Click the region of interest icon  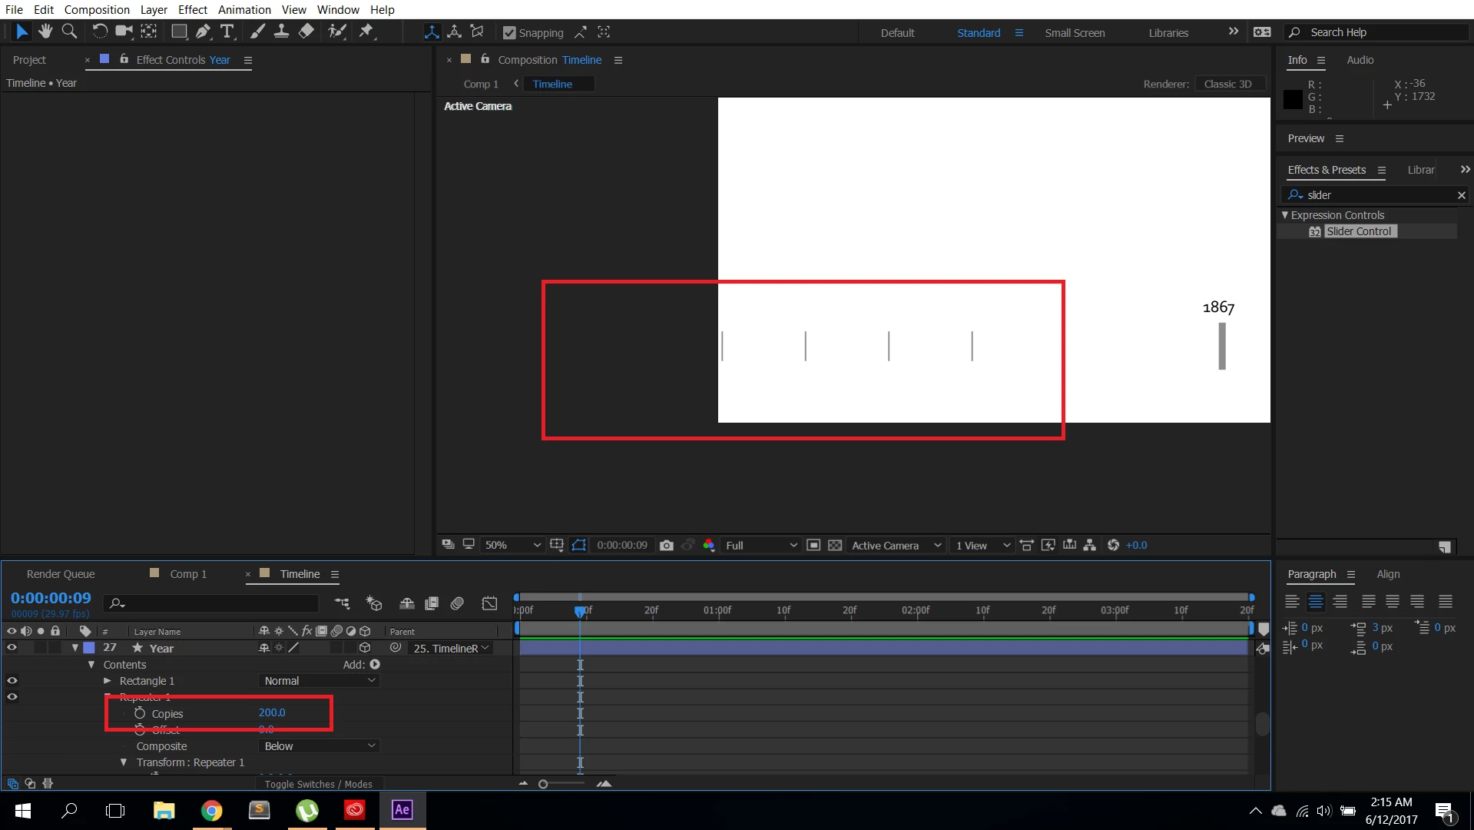pyautogui.click(x=813, y=545)
